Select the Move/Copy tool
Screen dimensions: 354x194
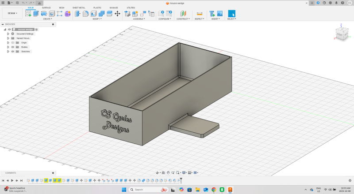pos(117,14)
